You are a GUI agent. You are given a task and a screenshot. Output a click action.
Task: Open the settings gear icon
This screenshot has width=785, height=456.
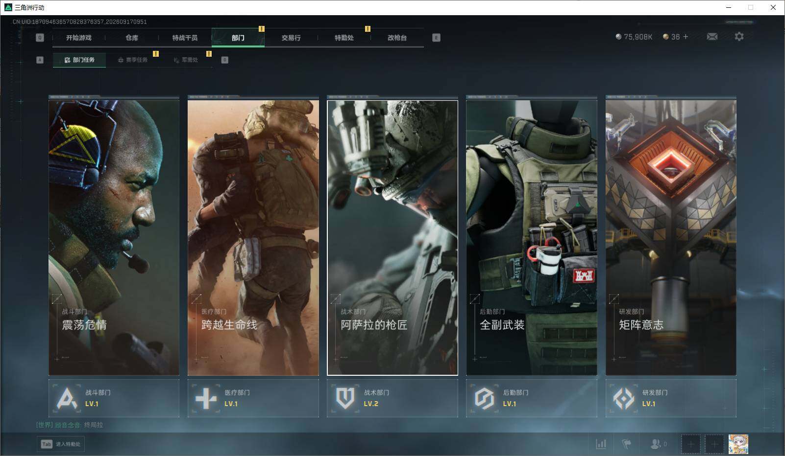pyautogui.click(x=739, y=37)
